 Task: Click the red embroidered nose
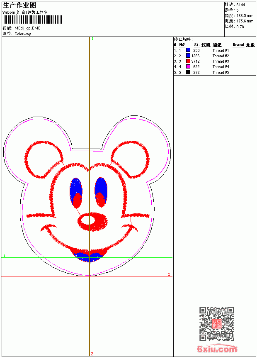(x=92, y=221)
